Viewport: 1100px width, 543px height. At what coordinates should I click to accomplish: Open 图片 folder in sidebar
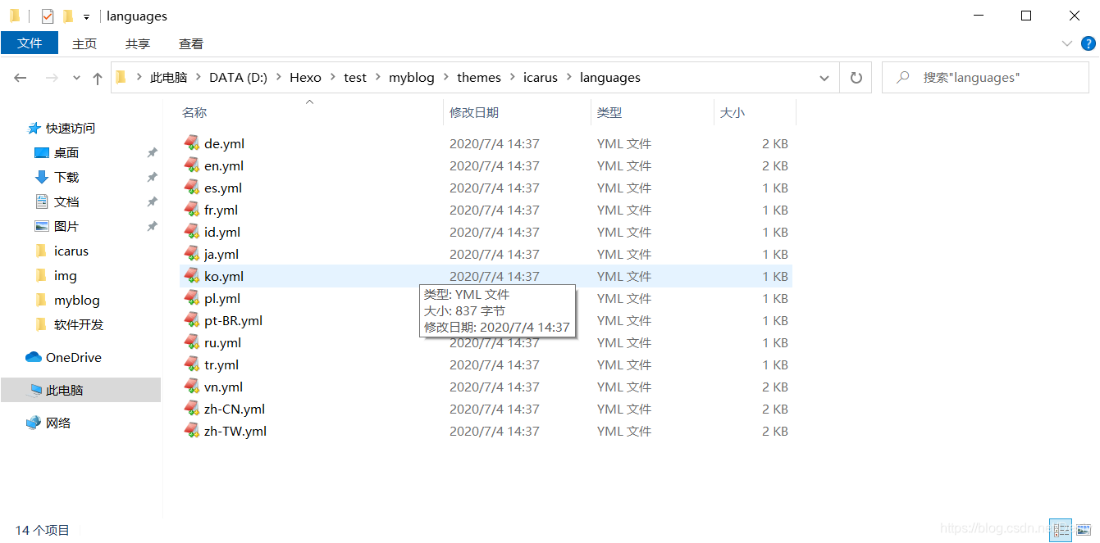pos(66,227)
